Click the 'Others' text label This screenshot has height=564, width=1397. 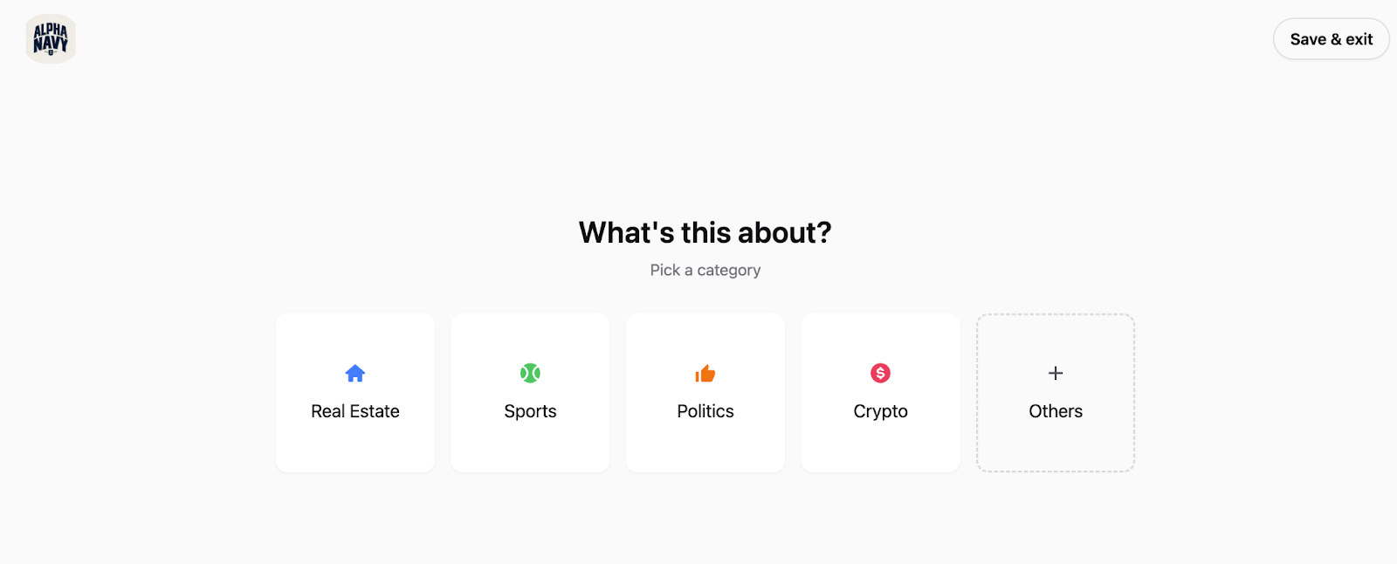click(1056, 411)
